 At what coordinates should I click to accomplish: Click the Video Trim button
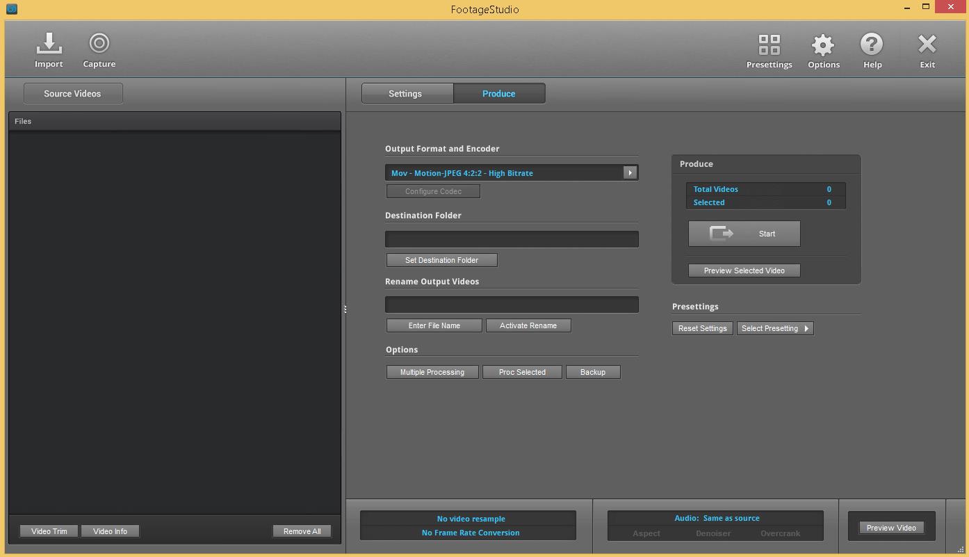(49, 531)
